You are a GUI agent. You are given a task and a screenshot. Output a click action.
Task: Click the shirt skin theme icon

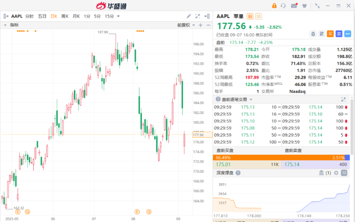click(x=304, y=6)
